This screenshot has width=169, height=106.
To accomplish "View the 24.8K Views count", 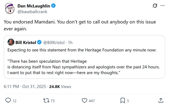I will point(60,87).
